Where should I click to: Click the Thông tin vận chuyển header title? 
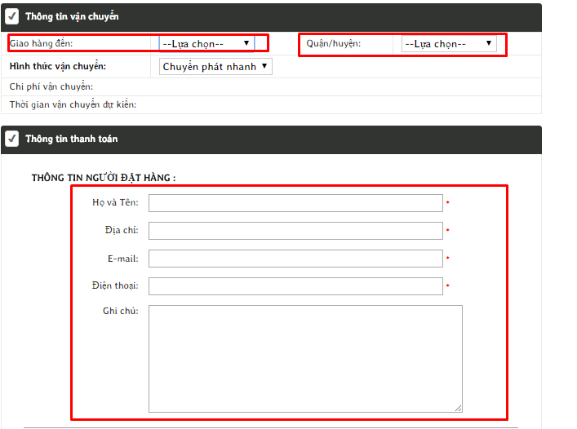coord(71,17)
